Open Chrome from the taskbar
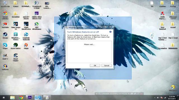The width and height of the screenshot is (179, 100). [x=21, y=97]
